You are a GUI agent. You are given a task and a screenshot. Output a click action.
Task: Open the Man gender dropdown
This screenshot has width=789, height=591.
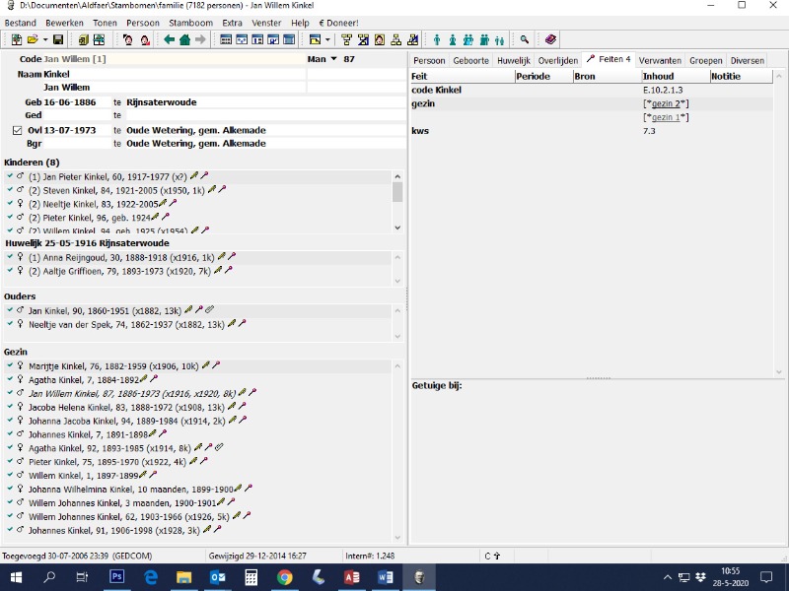[333, 60]
